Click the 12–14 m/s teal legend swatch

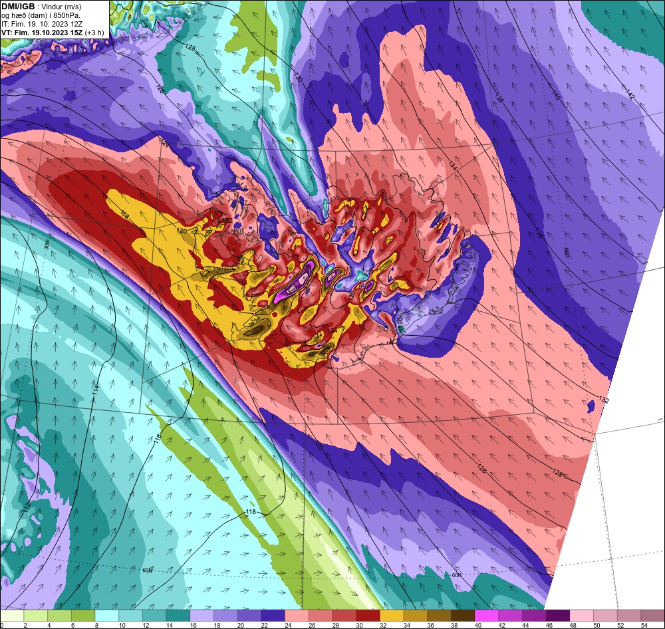[154, 616]
